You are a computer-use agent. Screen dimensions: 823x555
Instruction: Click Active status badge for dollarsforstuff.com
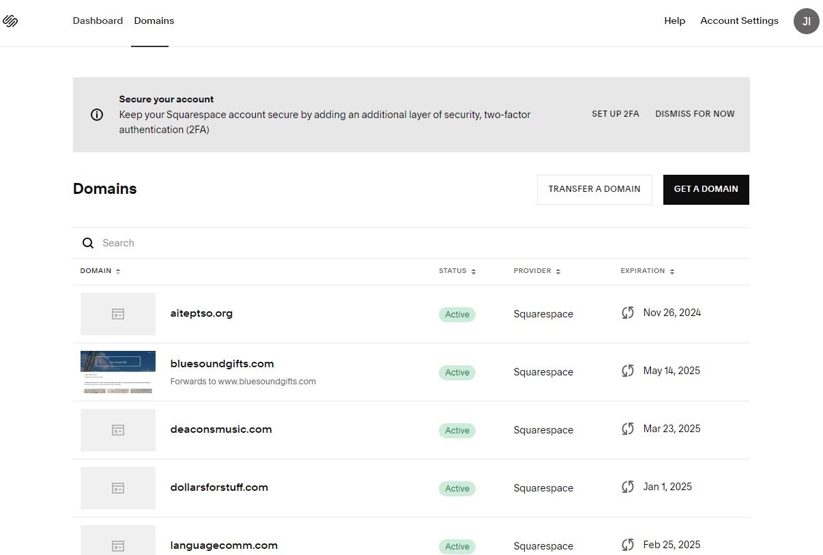pos(457,489)
